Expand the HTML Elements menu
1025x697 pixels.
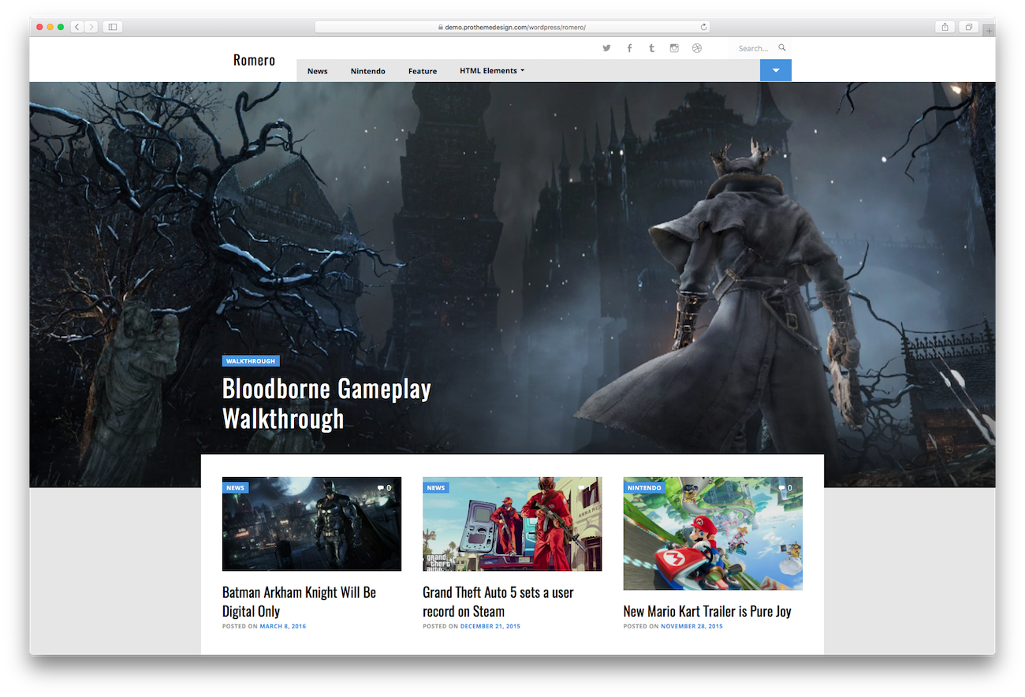click(x=492, y=71)
